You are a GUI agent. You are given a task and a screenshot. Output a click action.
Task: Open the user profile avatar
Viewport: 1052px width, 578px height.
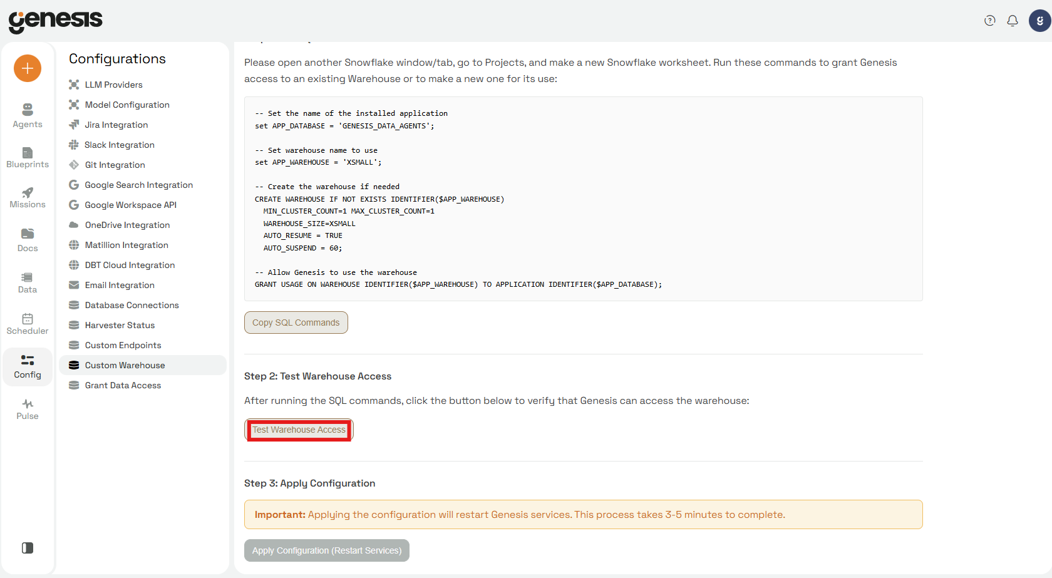click(1040, 21)
